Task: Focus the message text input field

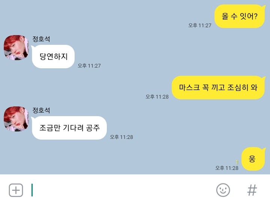Action: tap(120, 190)
